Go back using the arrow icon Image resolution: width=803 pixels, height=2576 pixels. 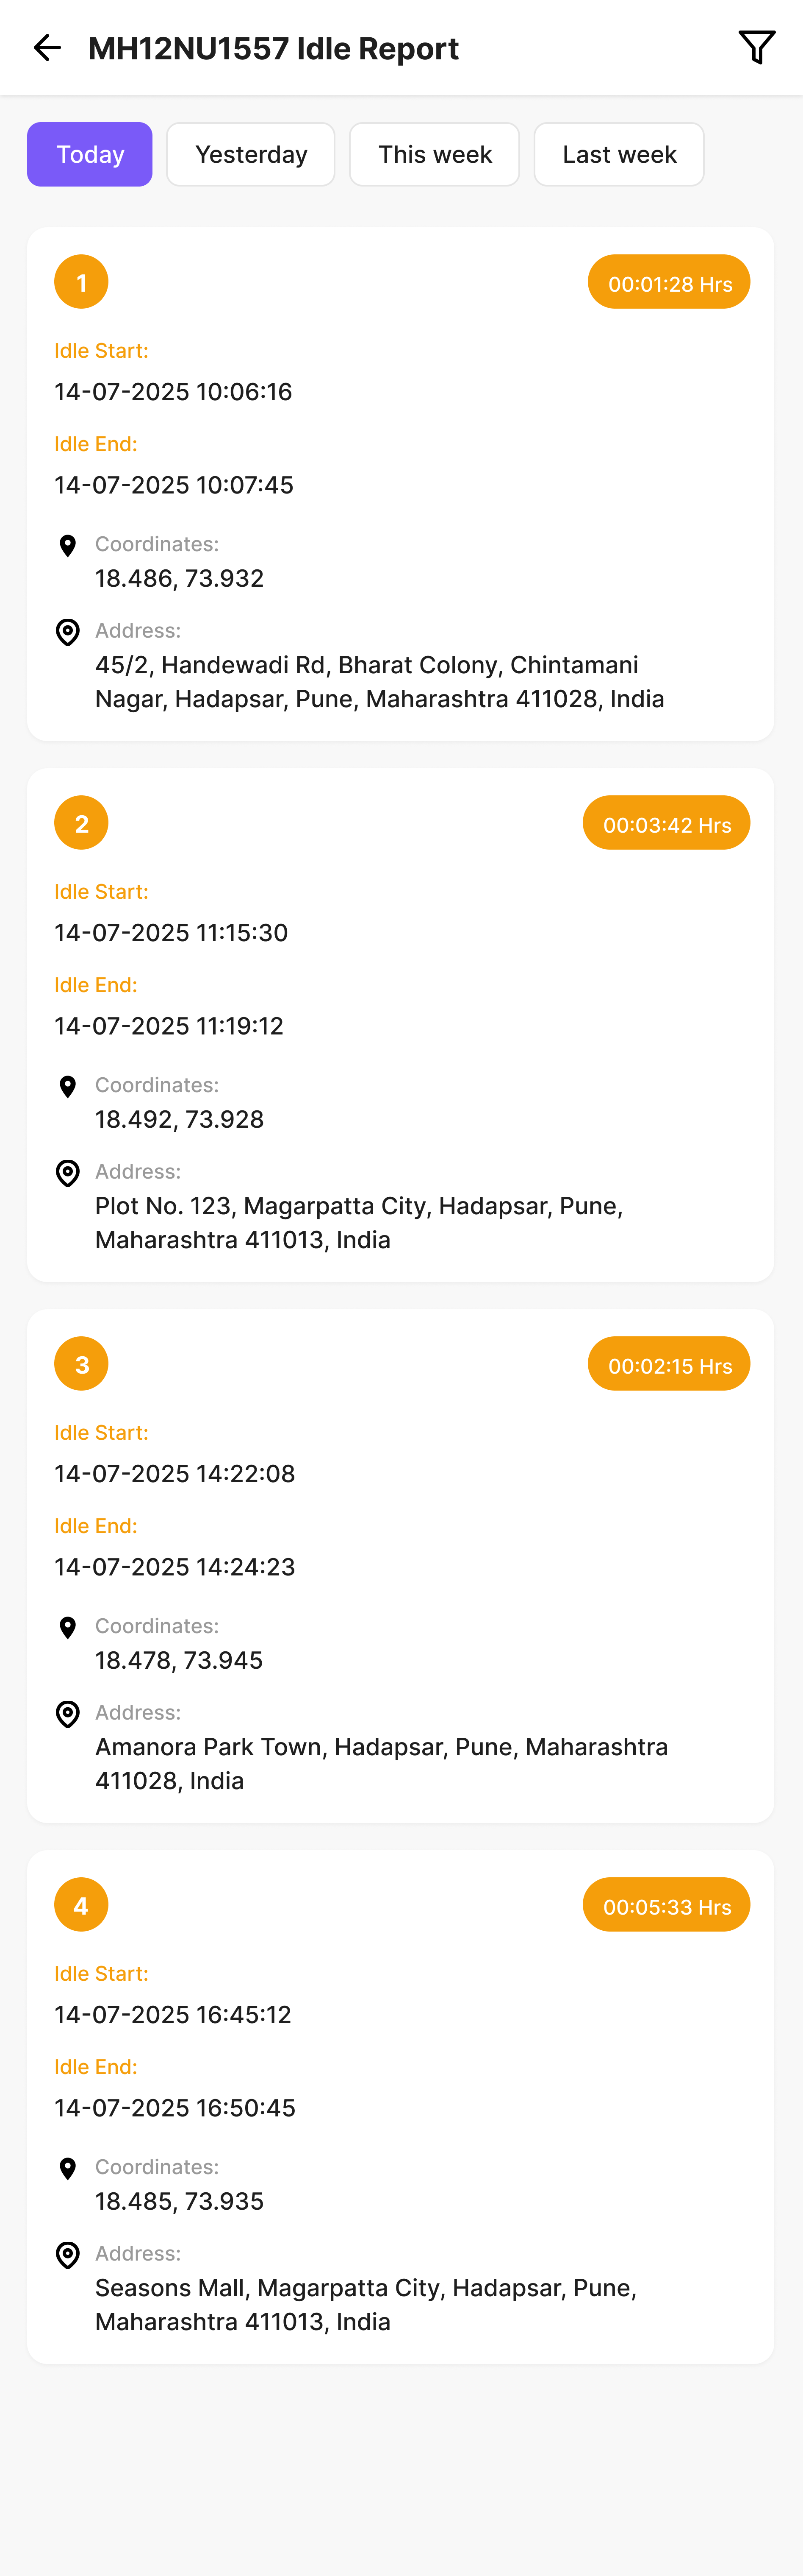(x=47, y=47)
